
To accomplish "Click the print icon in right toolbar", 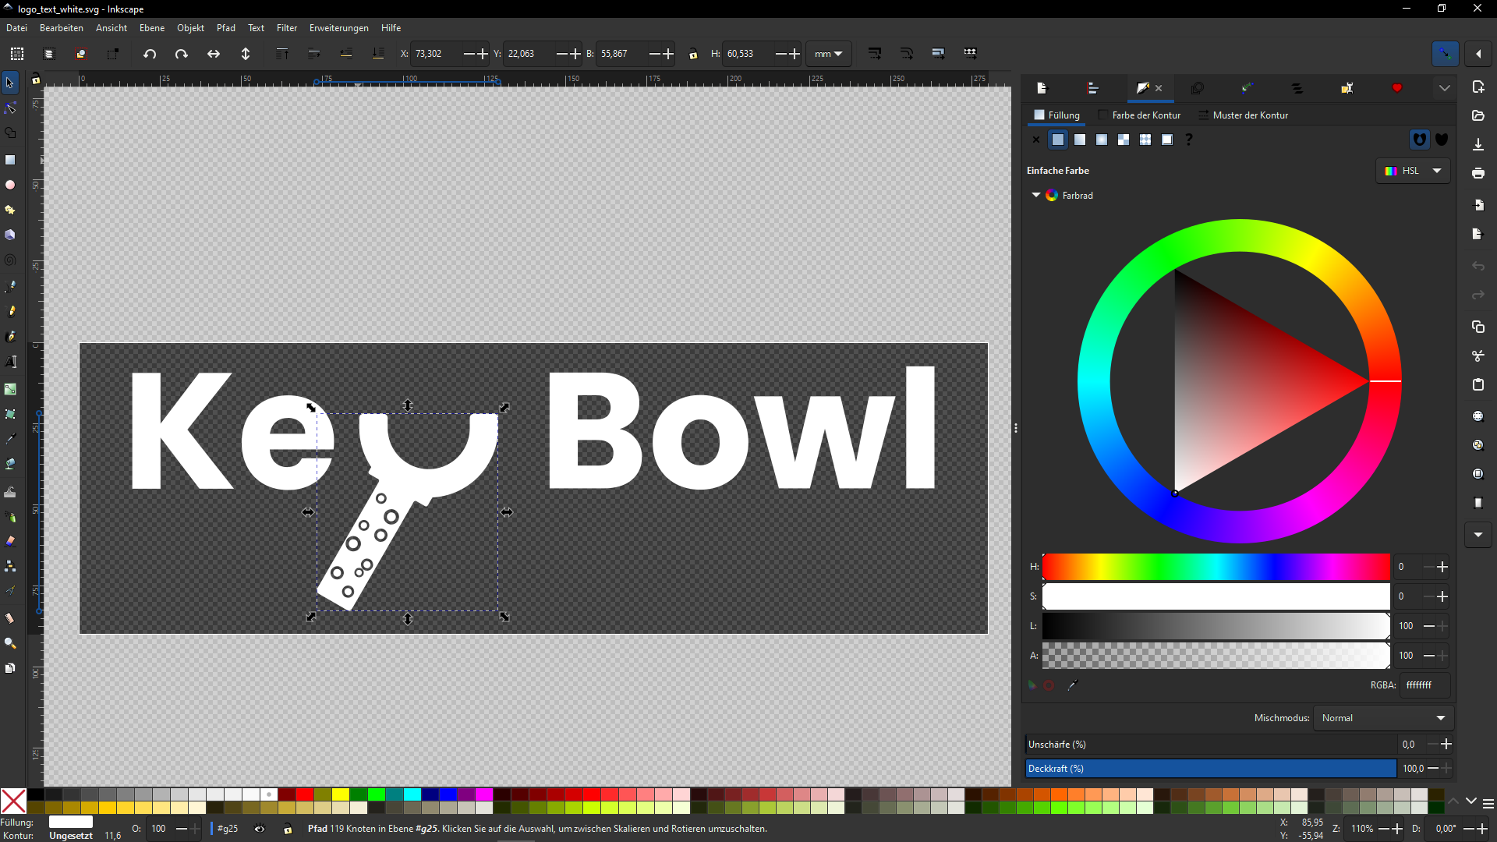I will tap(1478, 173).
